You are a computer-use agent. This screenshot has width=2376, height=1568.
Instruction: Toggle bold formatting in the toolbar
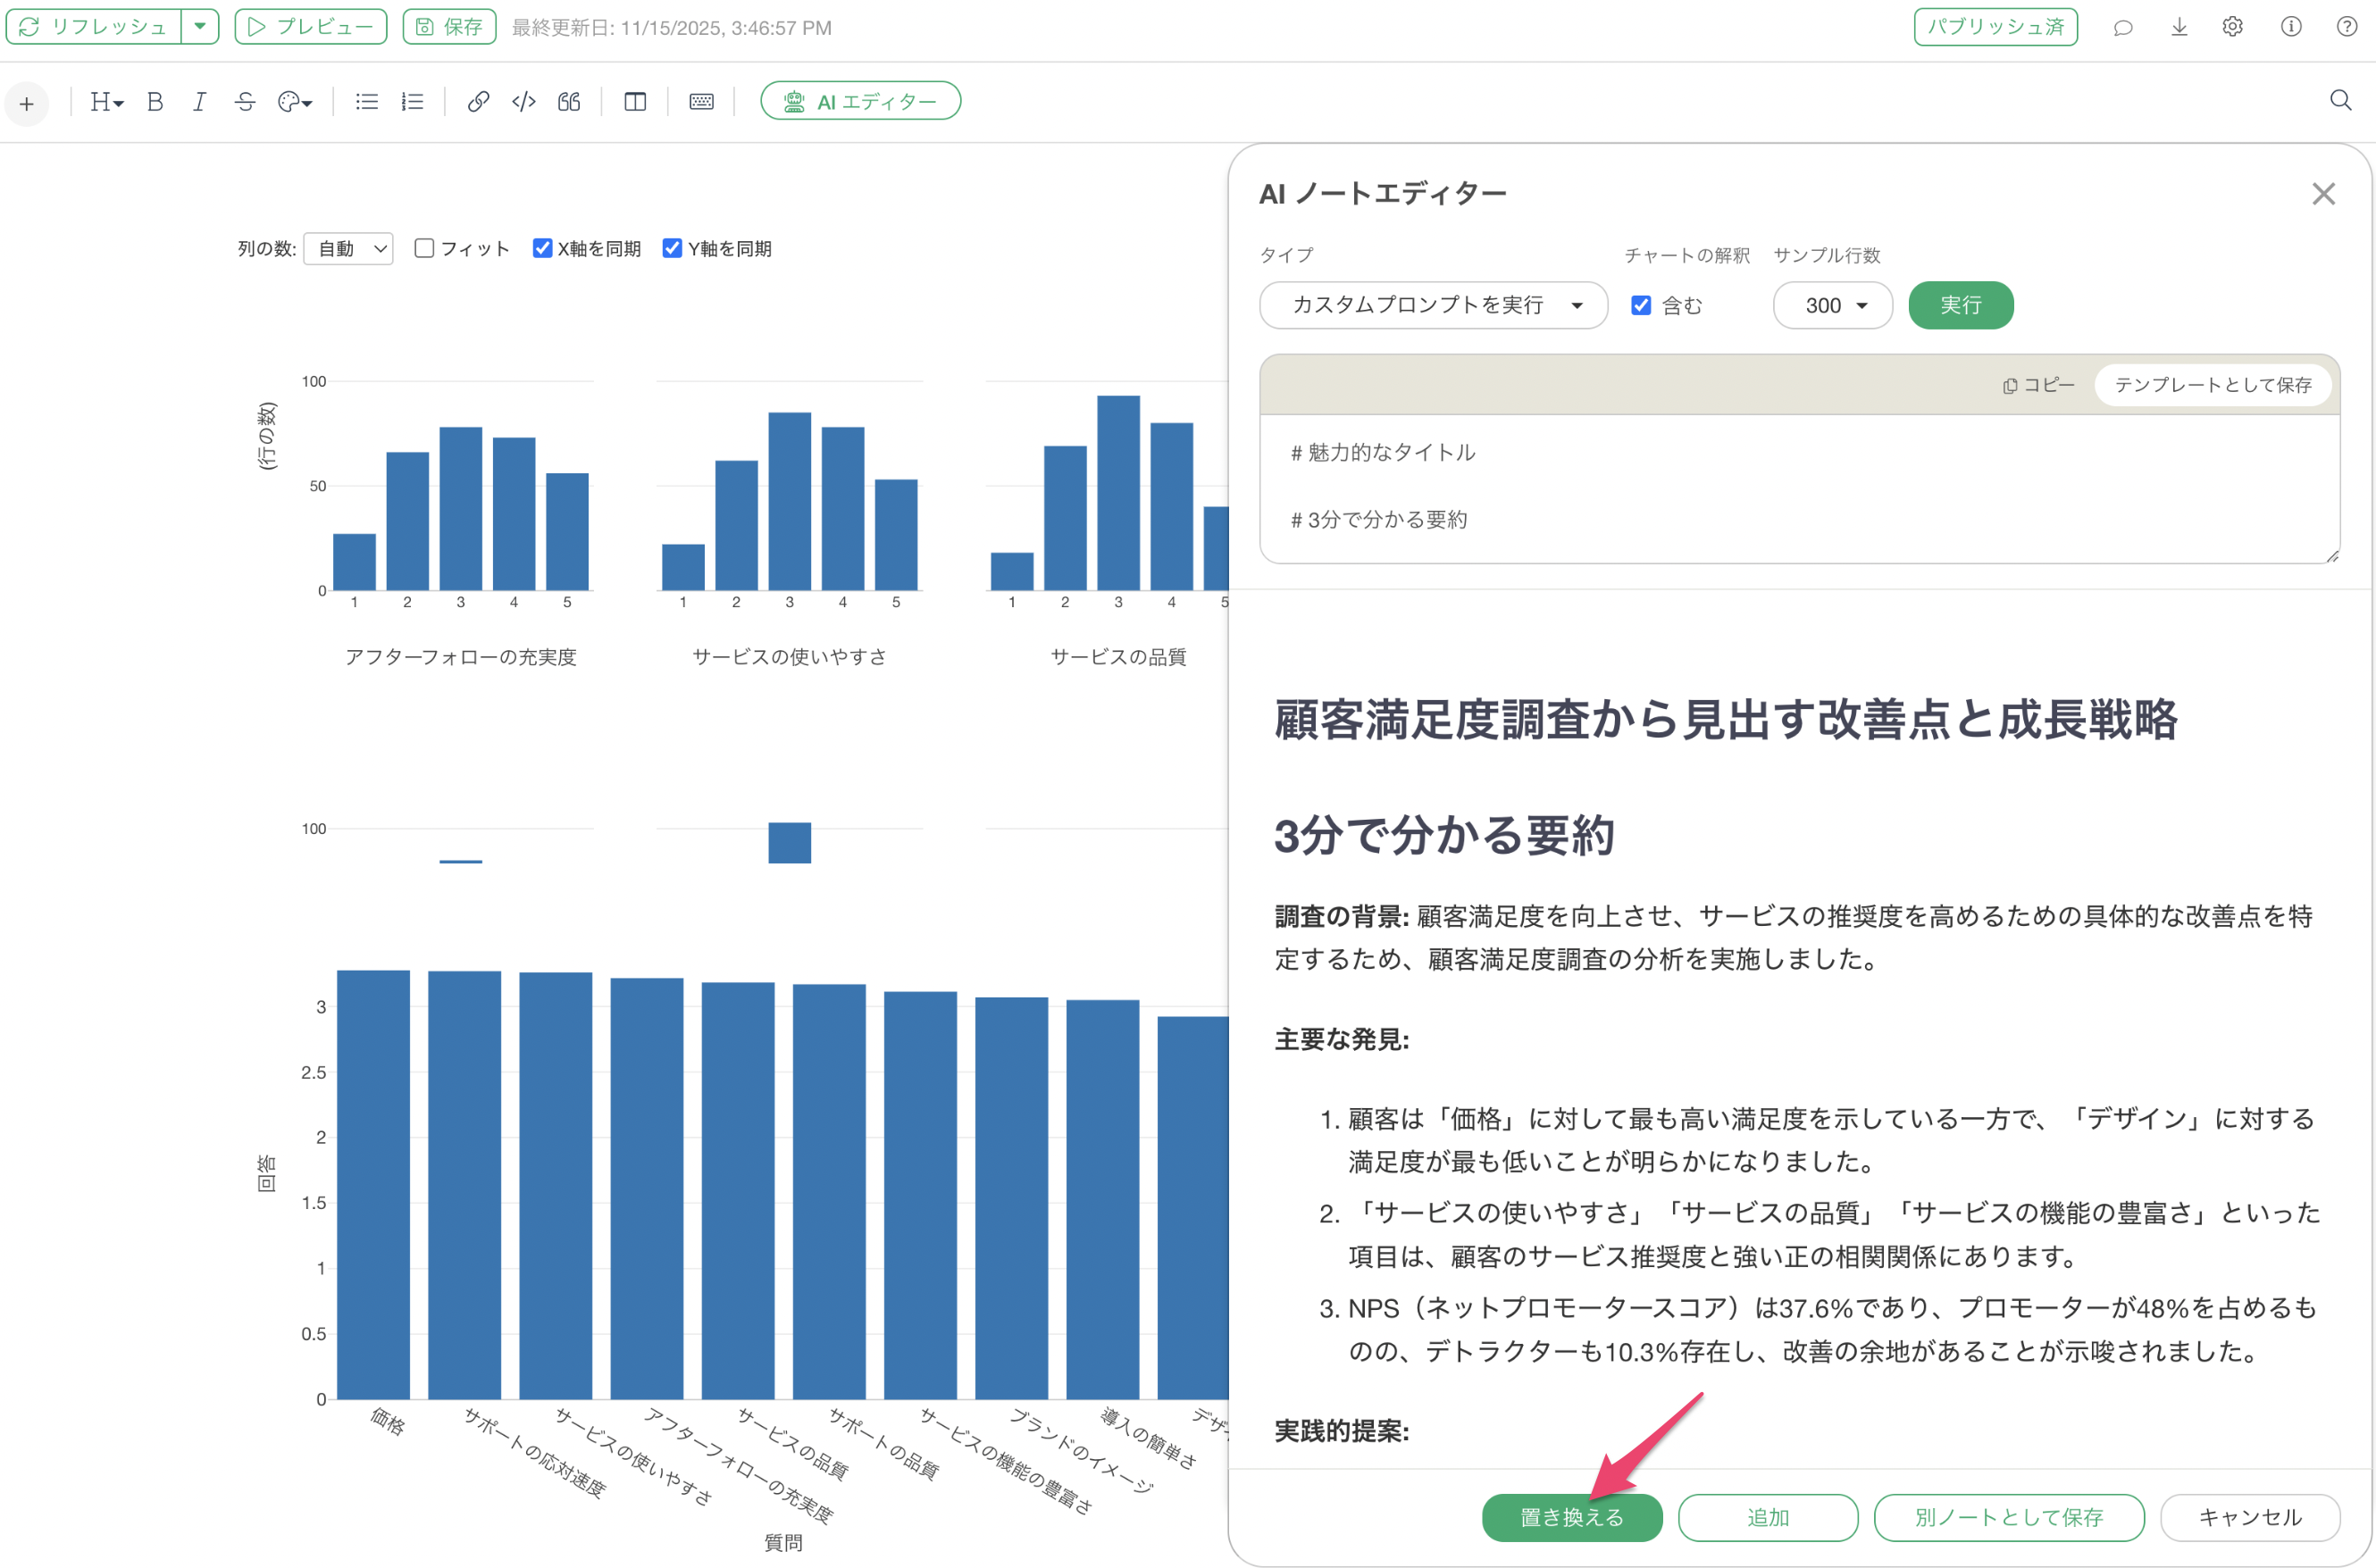coord(155,102)
